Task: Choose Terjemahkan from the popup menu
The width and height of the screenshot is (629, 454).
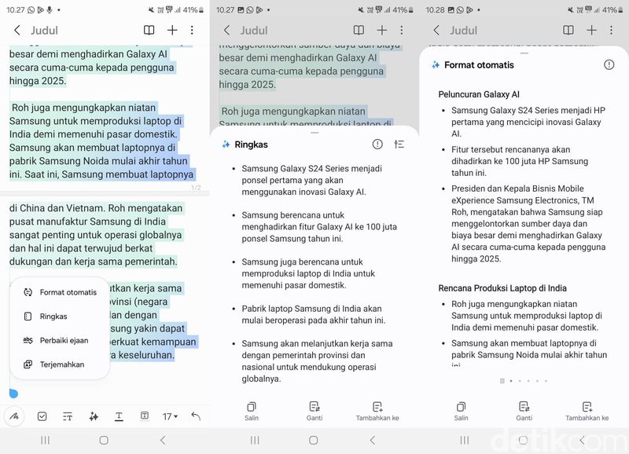Action: (53, 364)
